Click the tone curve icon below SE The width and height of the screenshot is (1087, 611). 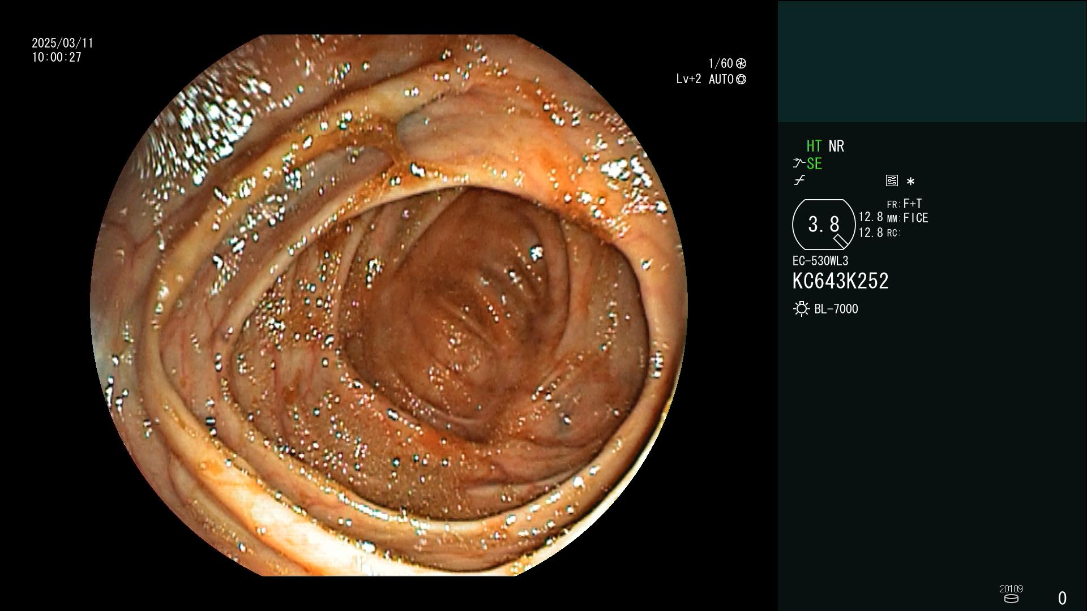799,180
